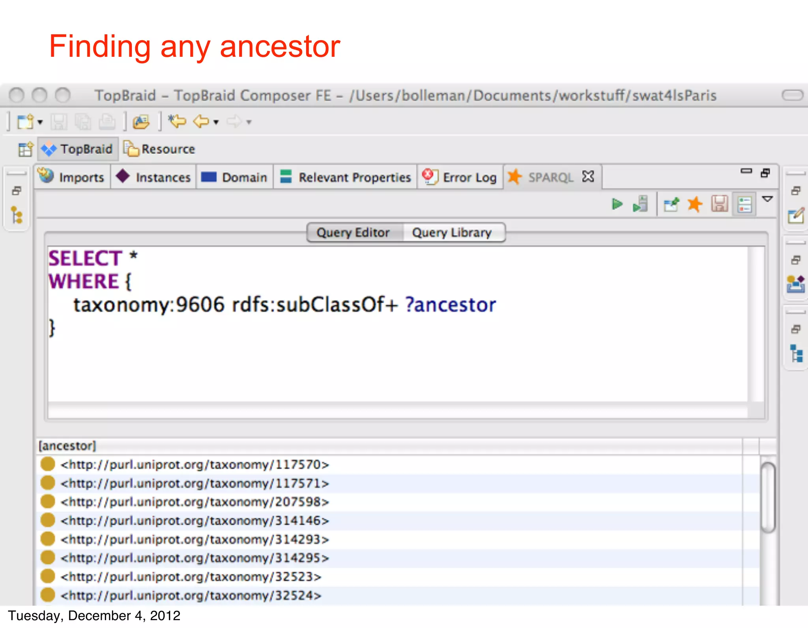
Task: Click the New wizard icon in main toolbar
Action: [x=25, y=122]
